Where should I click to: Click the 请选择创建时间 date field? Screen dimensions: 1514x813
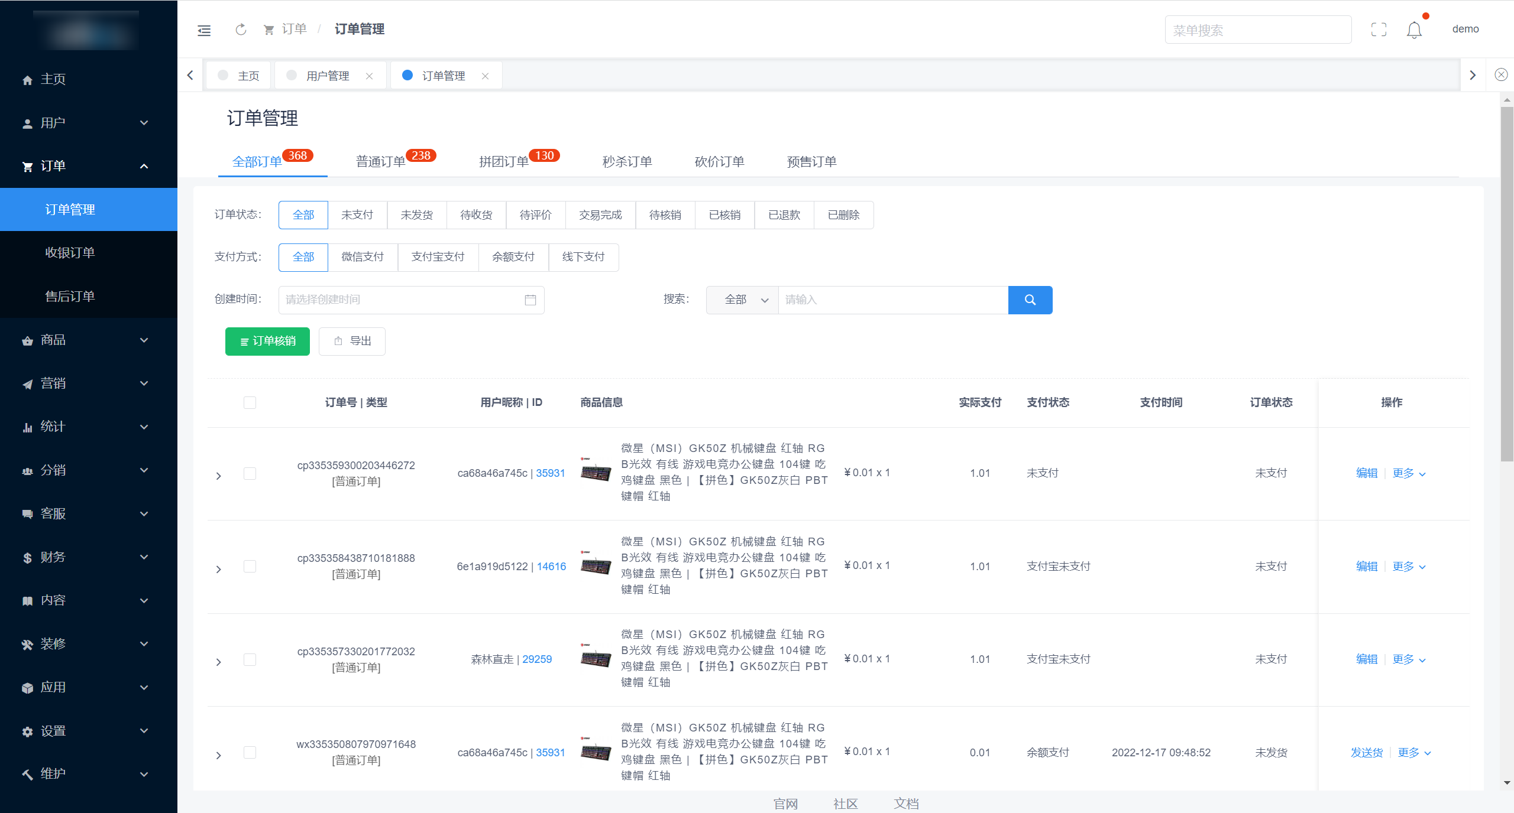click(x=411, y=300)
